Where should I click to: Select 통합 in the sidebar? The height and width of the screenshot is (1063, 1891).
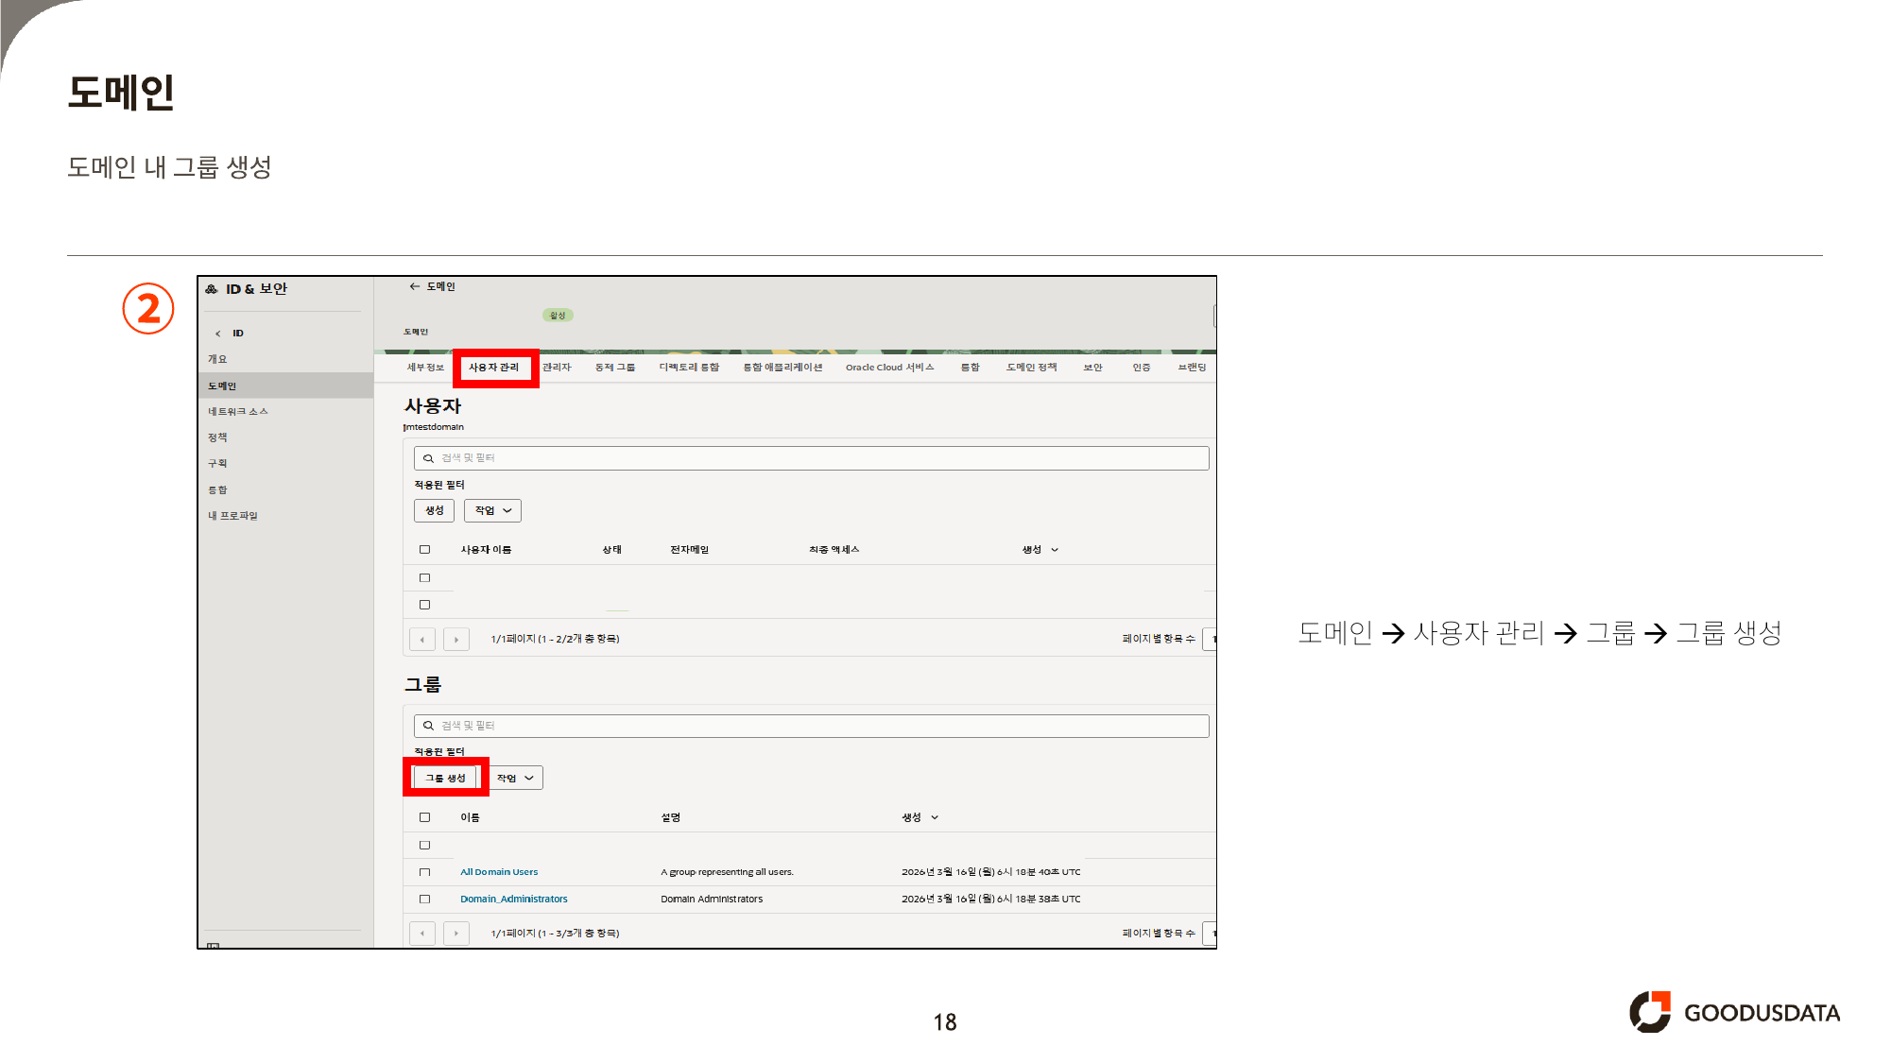pyautogui.click(x=217, y=490)
